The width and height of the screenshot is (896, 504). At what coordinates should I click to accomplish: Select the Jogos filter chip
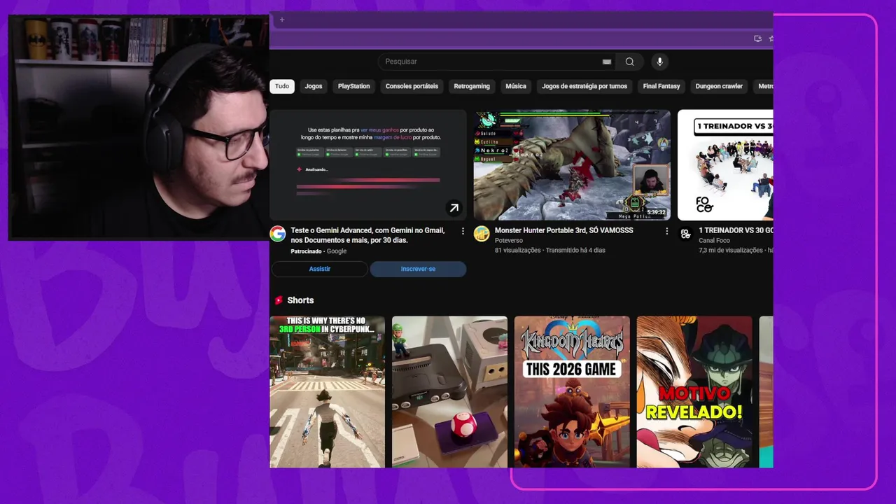(314, 86)
